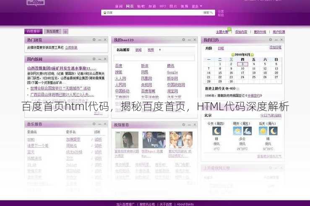This screenshot has width=310, height=206.
Task: Select 知道 in top navigation
Action: [152, 6]
